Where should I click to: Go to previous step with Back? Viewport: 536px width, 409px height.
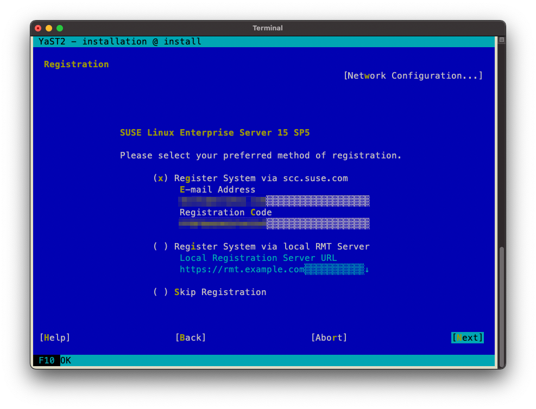coord(191,338)
